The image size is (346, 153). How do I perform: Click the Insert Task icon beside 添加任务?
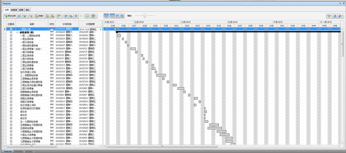19,16
